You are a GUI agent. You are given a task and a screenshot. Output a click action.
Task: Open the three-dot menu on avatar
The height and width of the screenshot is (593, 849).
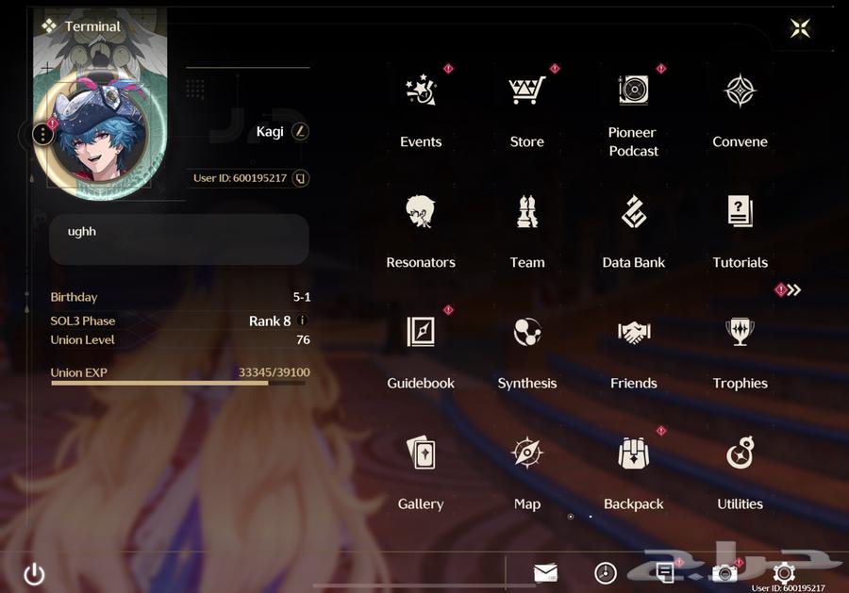[42, 134]
